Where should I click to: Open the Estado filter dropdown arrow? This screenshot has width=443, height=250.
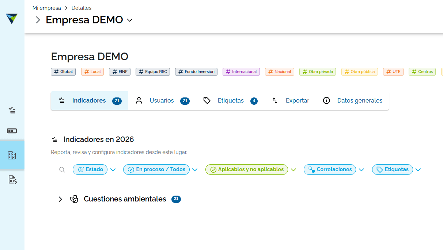coord(113,170)
